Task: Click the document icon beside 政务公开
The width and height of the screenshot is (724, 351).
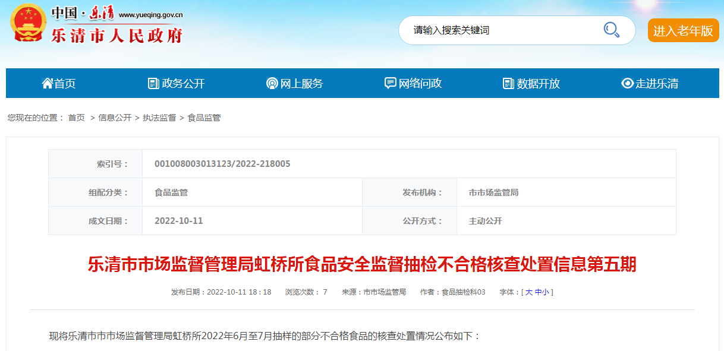Action: (153, 83)
